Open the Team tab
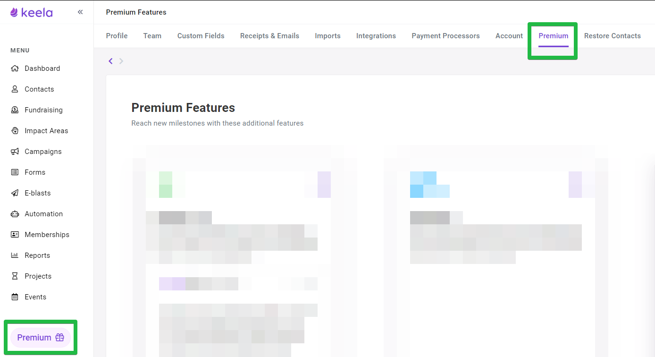Viewport: 655px width, 357px height. 152,36
